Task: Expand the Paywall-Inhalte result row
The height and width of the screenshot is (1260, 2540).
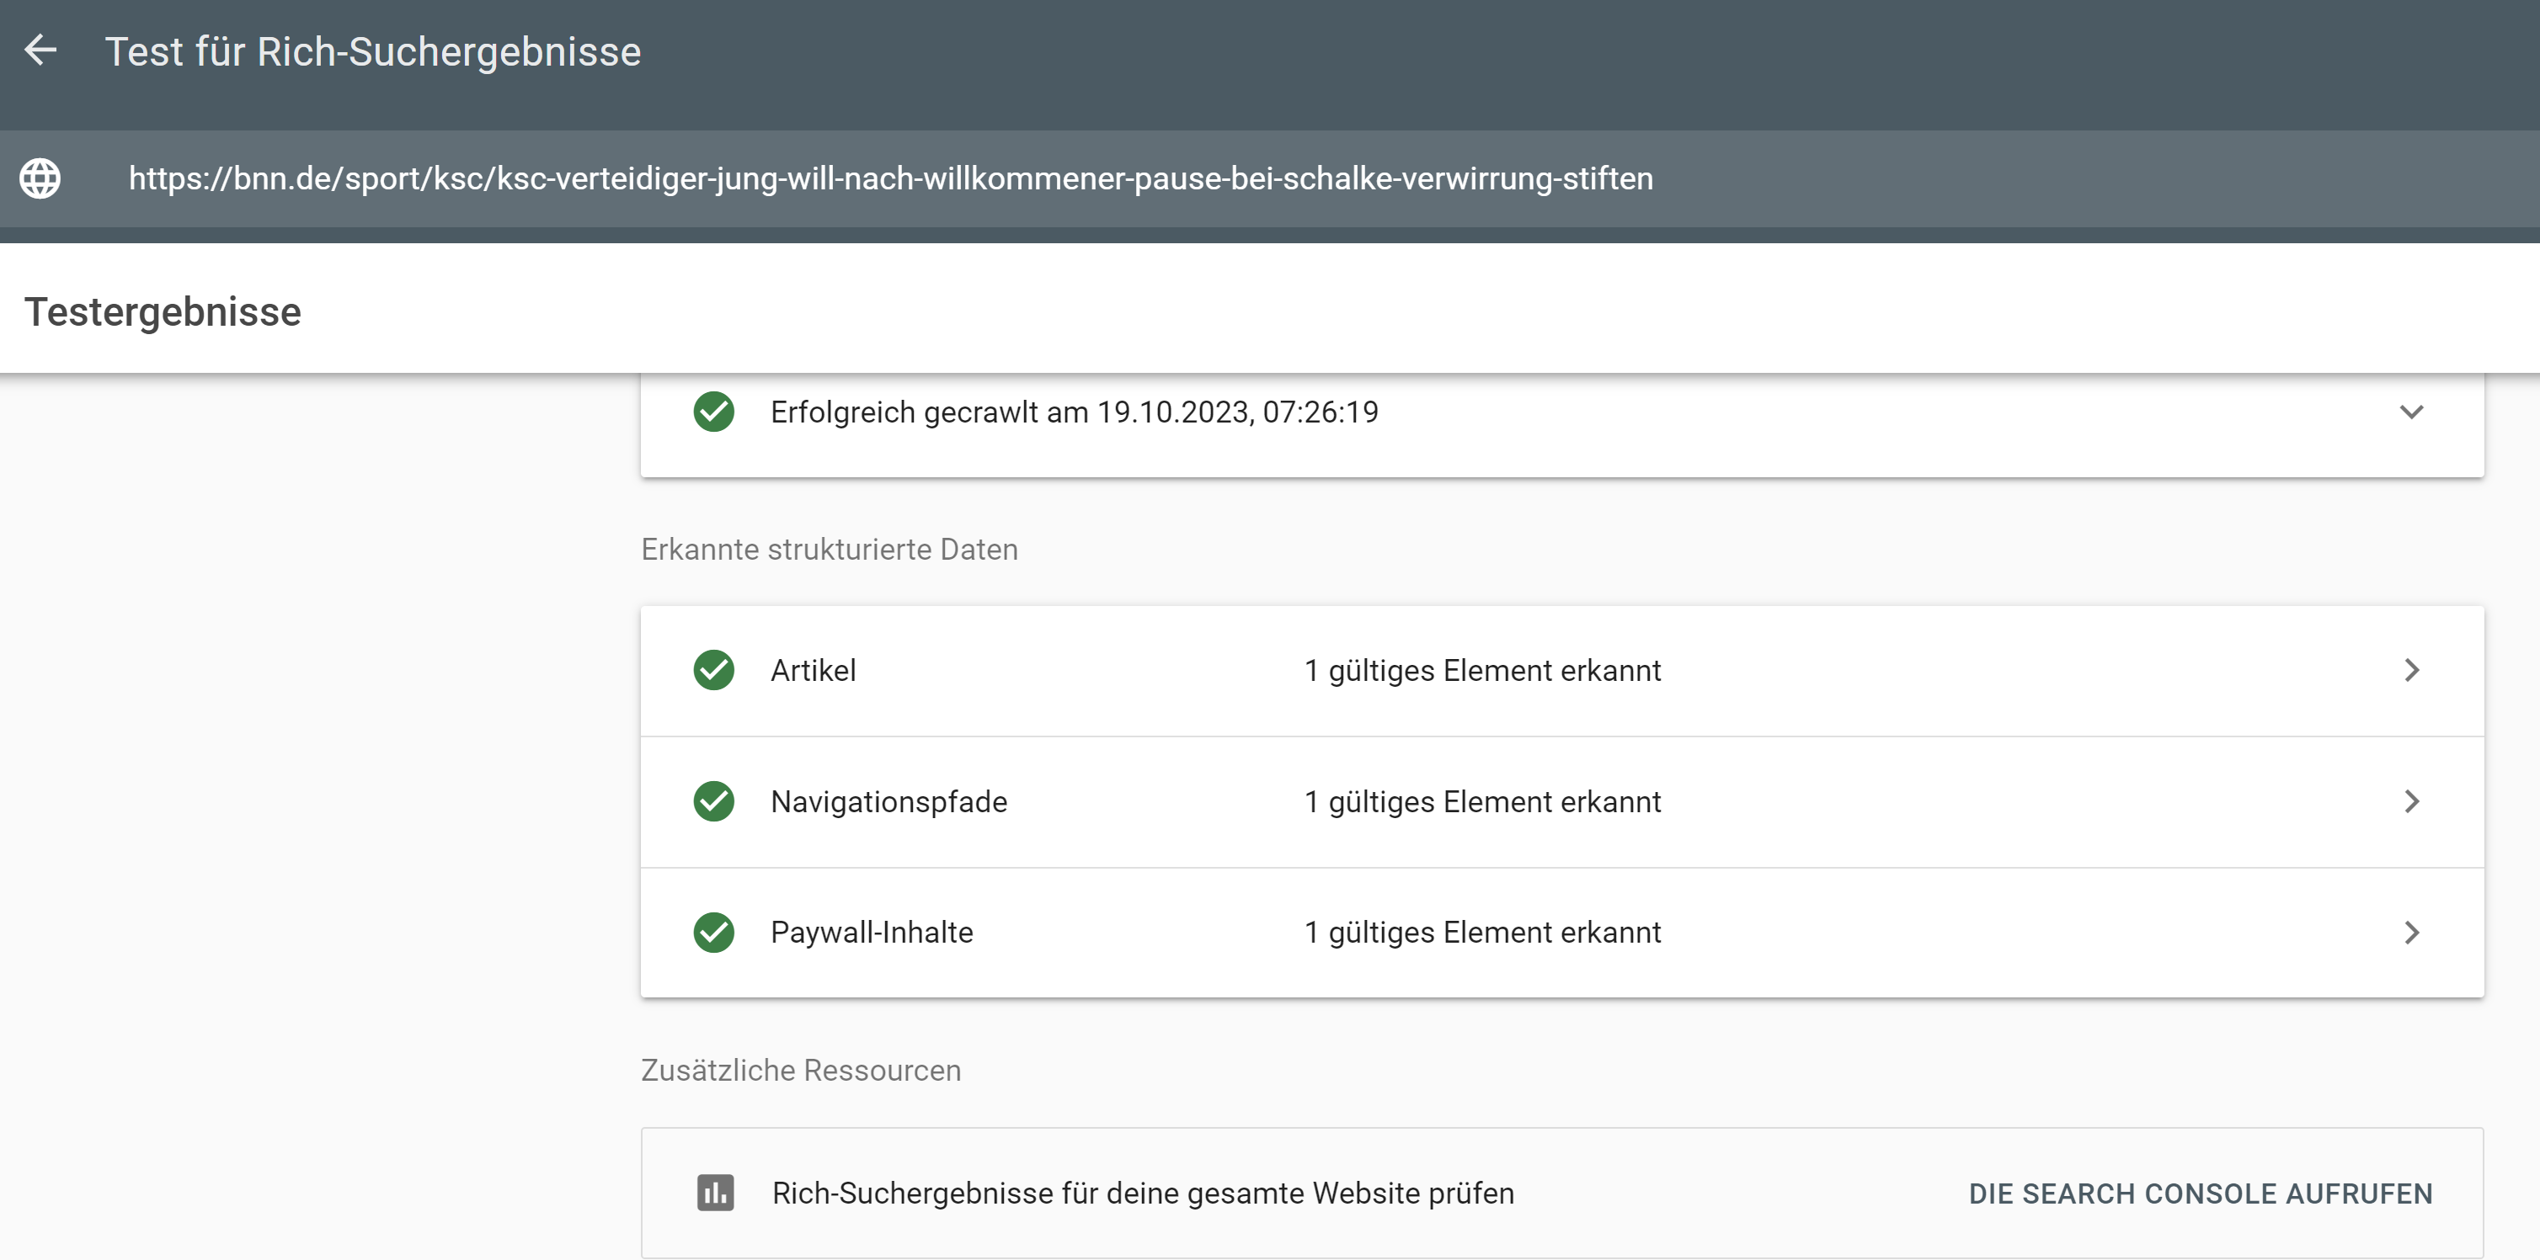Action: click(x=2413, y=933)
